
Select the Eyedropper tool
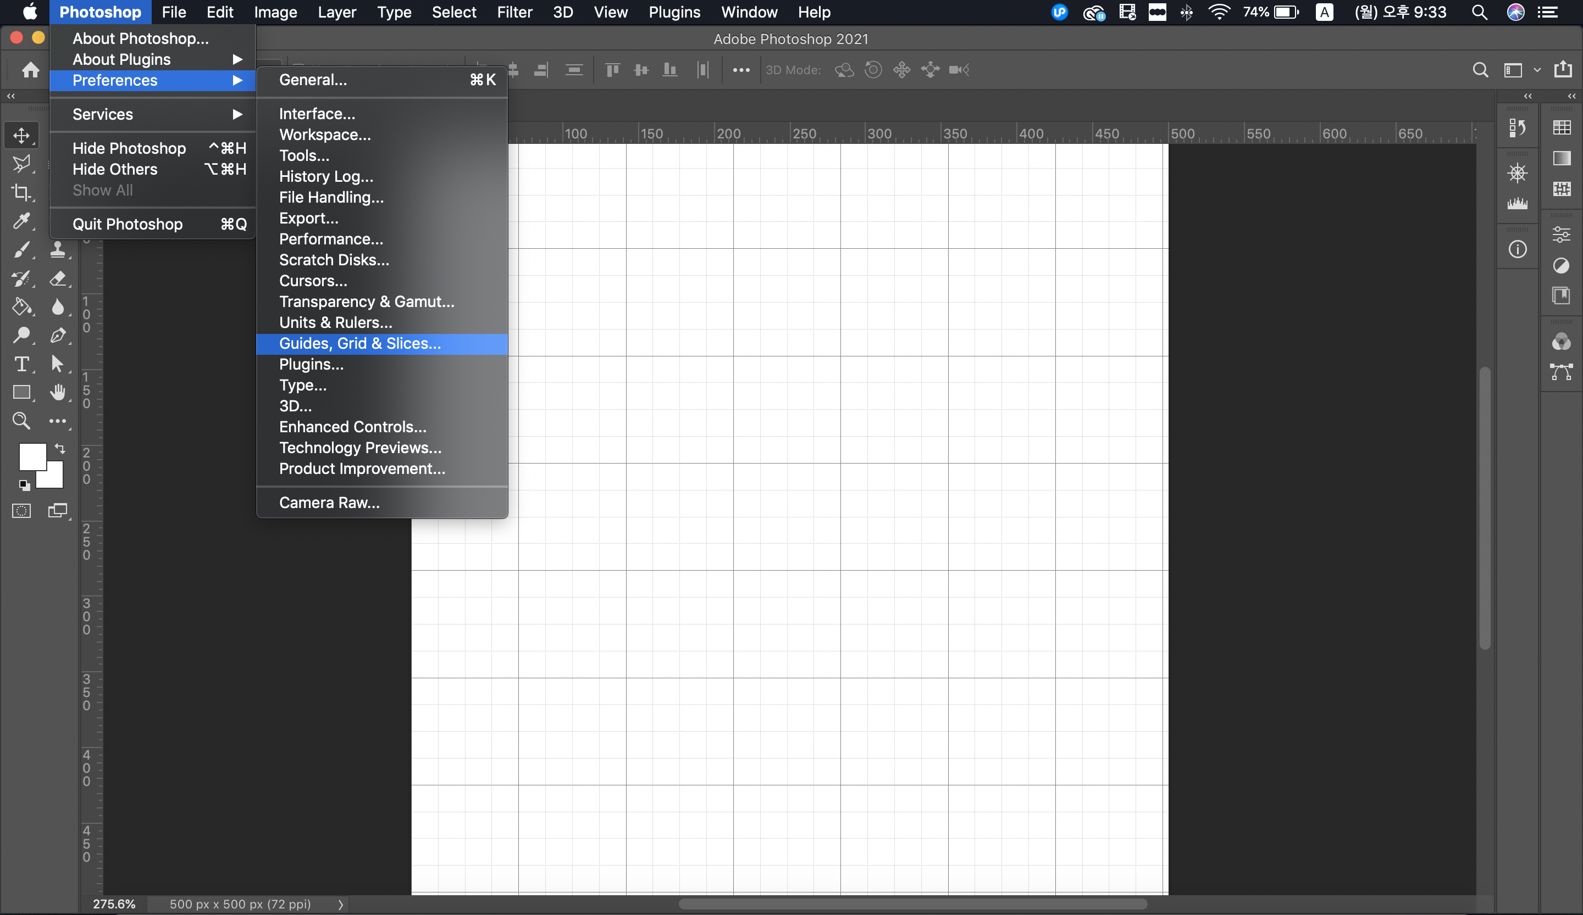point(21,221)
